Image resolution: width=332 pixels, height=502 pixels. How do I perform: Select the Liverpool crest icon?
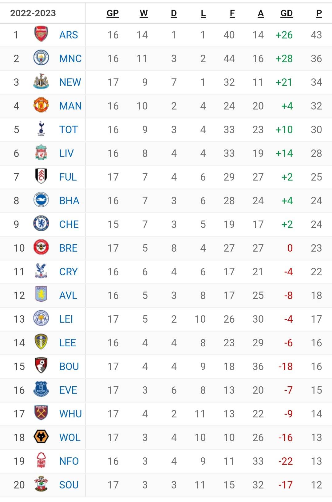click(x=41, y=153)
